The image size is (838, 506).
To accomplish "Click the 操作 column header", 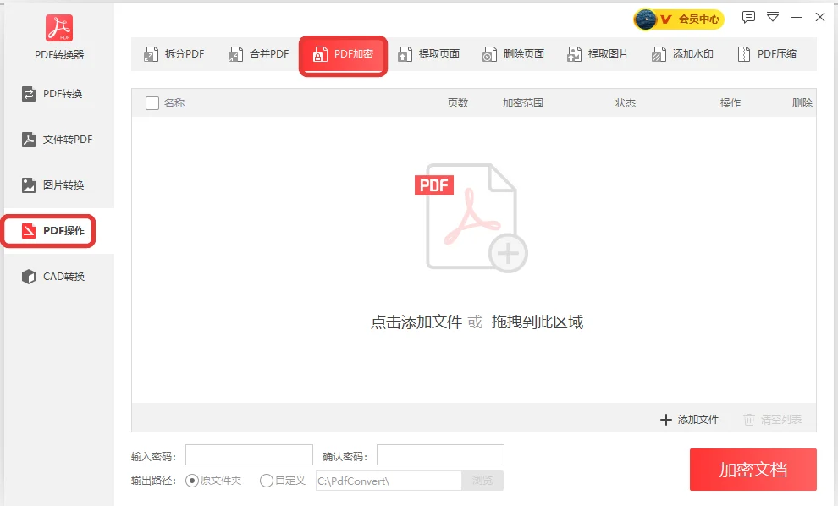I will pyautogui.click(x=730, y=103).
